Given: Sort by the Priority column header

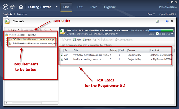Looking at the screenshot, I should [114, 50].
